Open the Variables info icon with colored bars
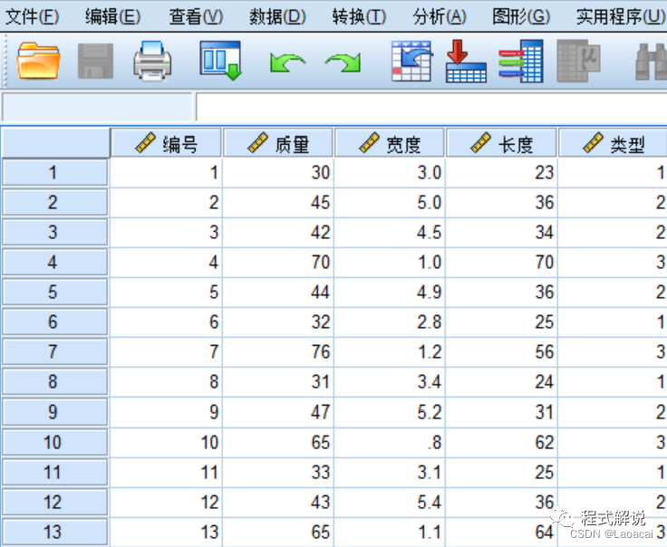Screen dimensions: 667x547 (521, 61)
